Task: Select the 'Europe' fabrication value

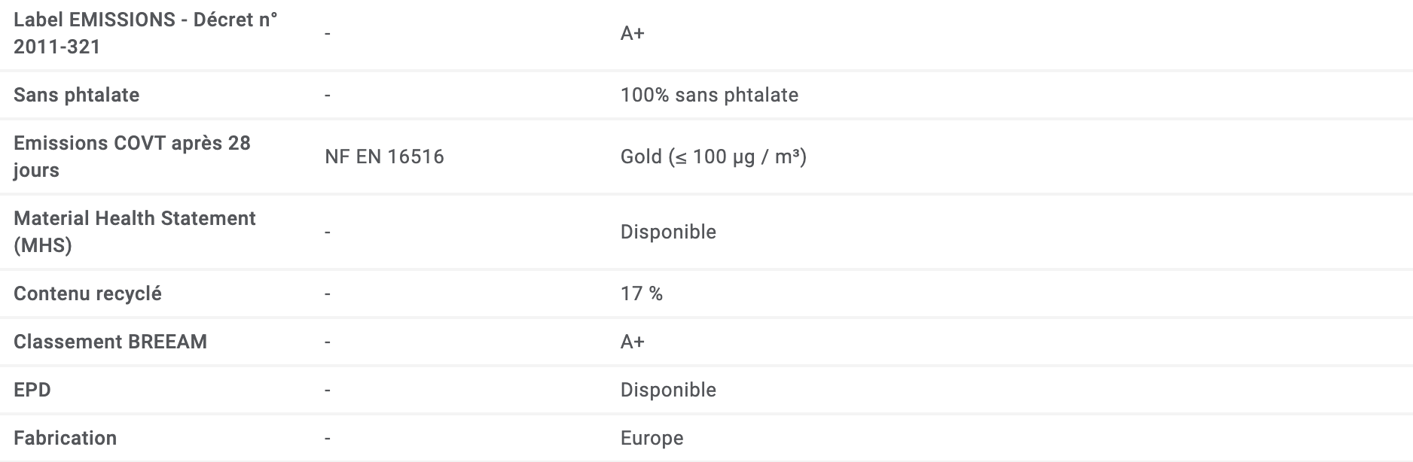Action: coord(652,438)
